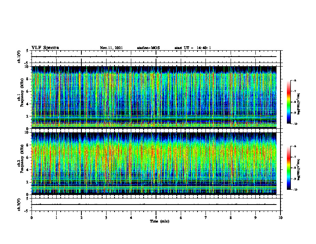Image resolution: width=316 pixels, height=244 pixels.
Task: Click the time axis tick label '4'
Action: (x=131, y=218)
